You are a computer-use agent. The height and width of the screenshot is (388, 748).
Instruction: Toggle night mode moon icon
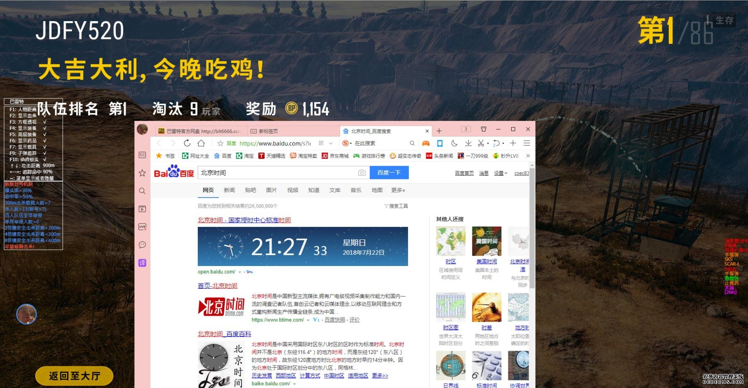(454, 143)
